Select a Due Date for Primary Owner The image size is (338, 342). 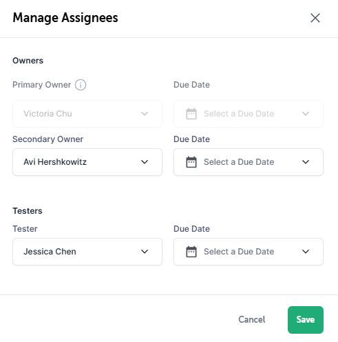pyautogui.click(x=249, y=114)
